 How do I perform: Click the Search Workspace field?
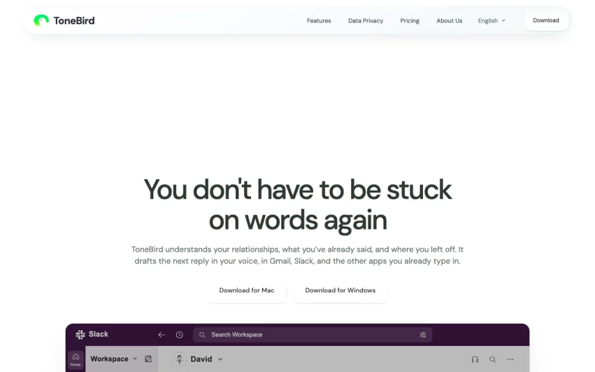point(312,335)
